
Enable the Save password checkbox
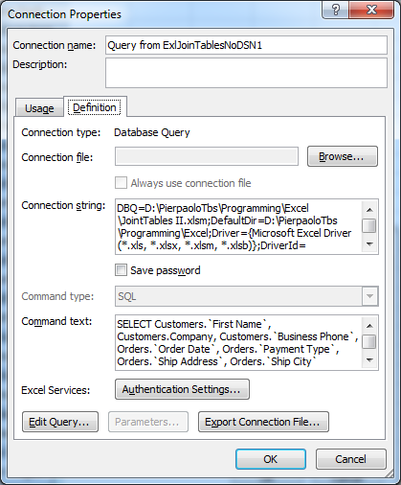[121, 270]
